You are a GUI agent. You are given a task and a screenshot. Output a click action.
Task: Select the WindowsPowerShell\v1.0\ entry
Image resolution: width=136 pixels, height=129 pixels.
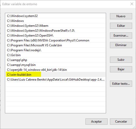point(55,31)
